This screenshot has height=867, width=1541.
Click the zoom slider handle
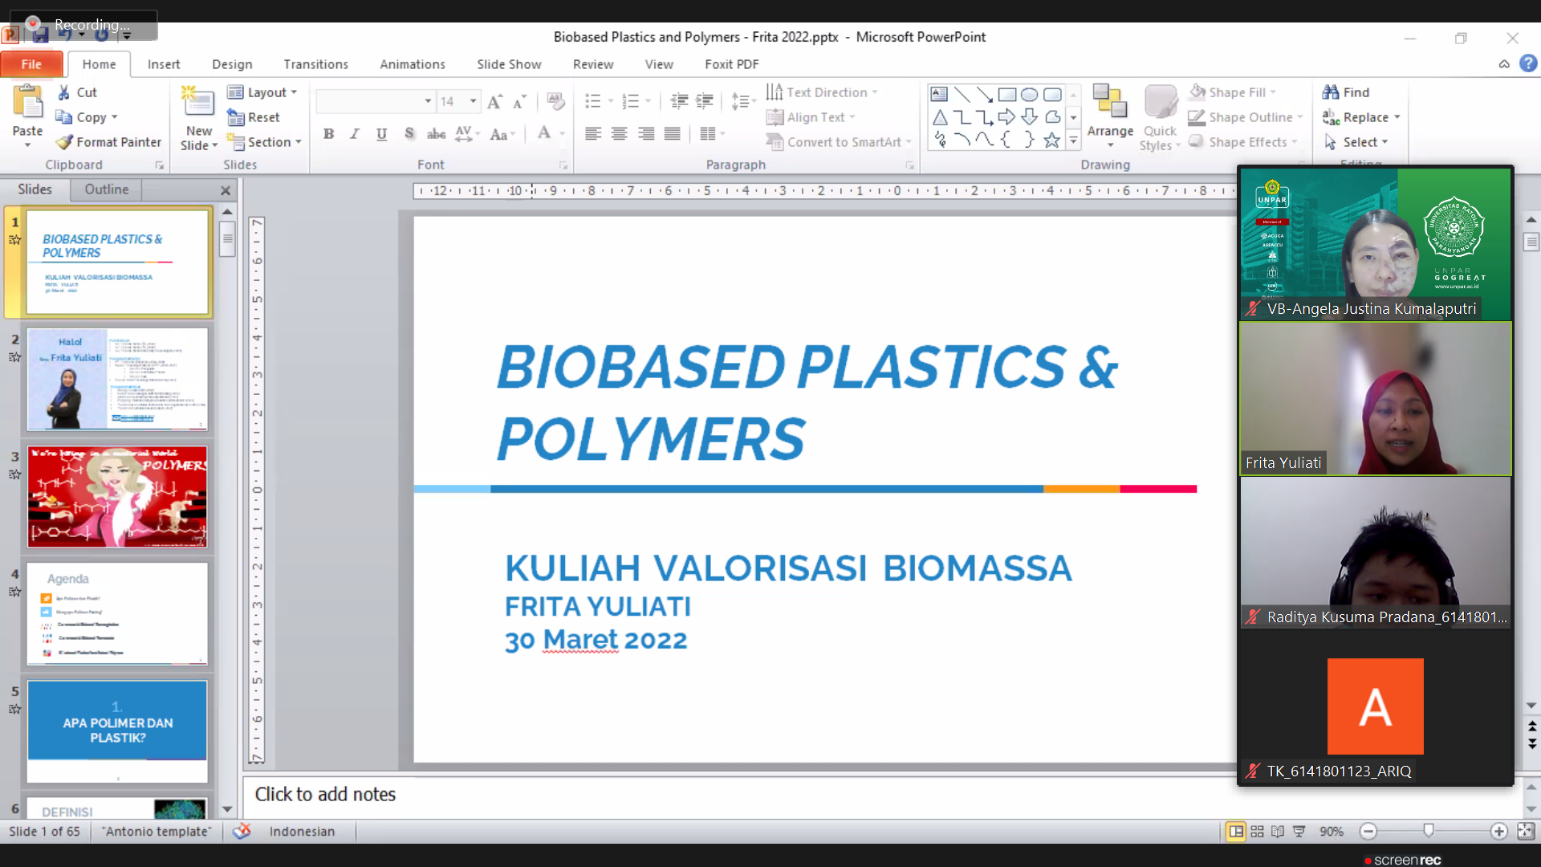tap(1429, 831)
